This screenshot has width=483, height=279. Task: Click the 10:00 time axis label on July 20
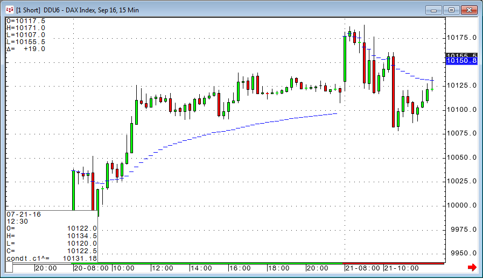coord(124,268)
